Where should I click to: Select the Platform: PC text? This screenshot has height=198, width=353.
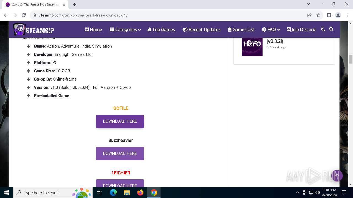46,63
